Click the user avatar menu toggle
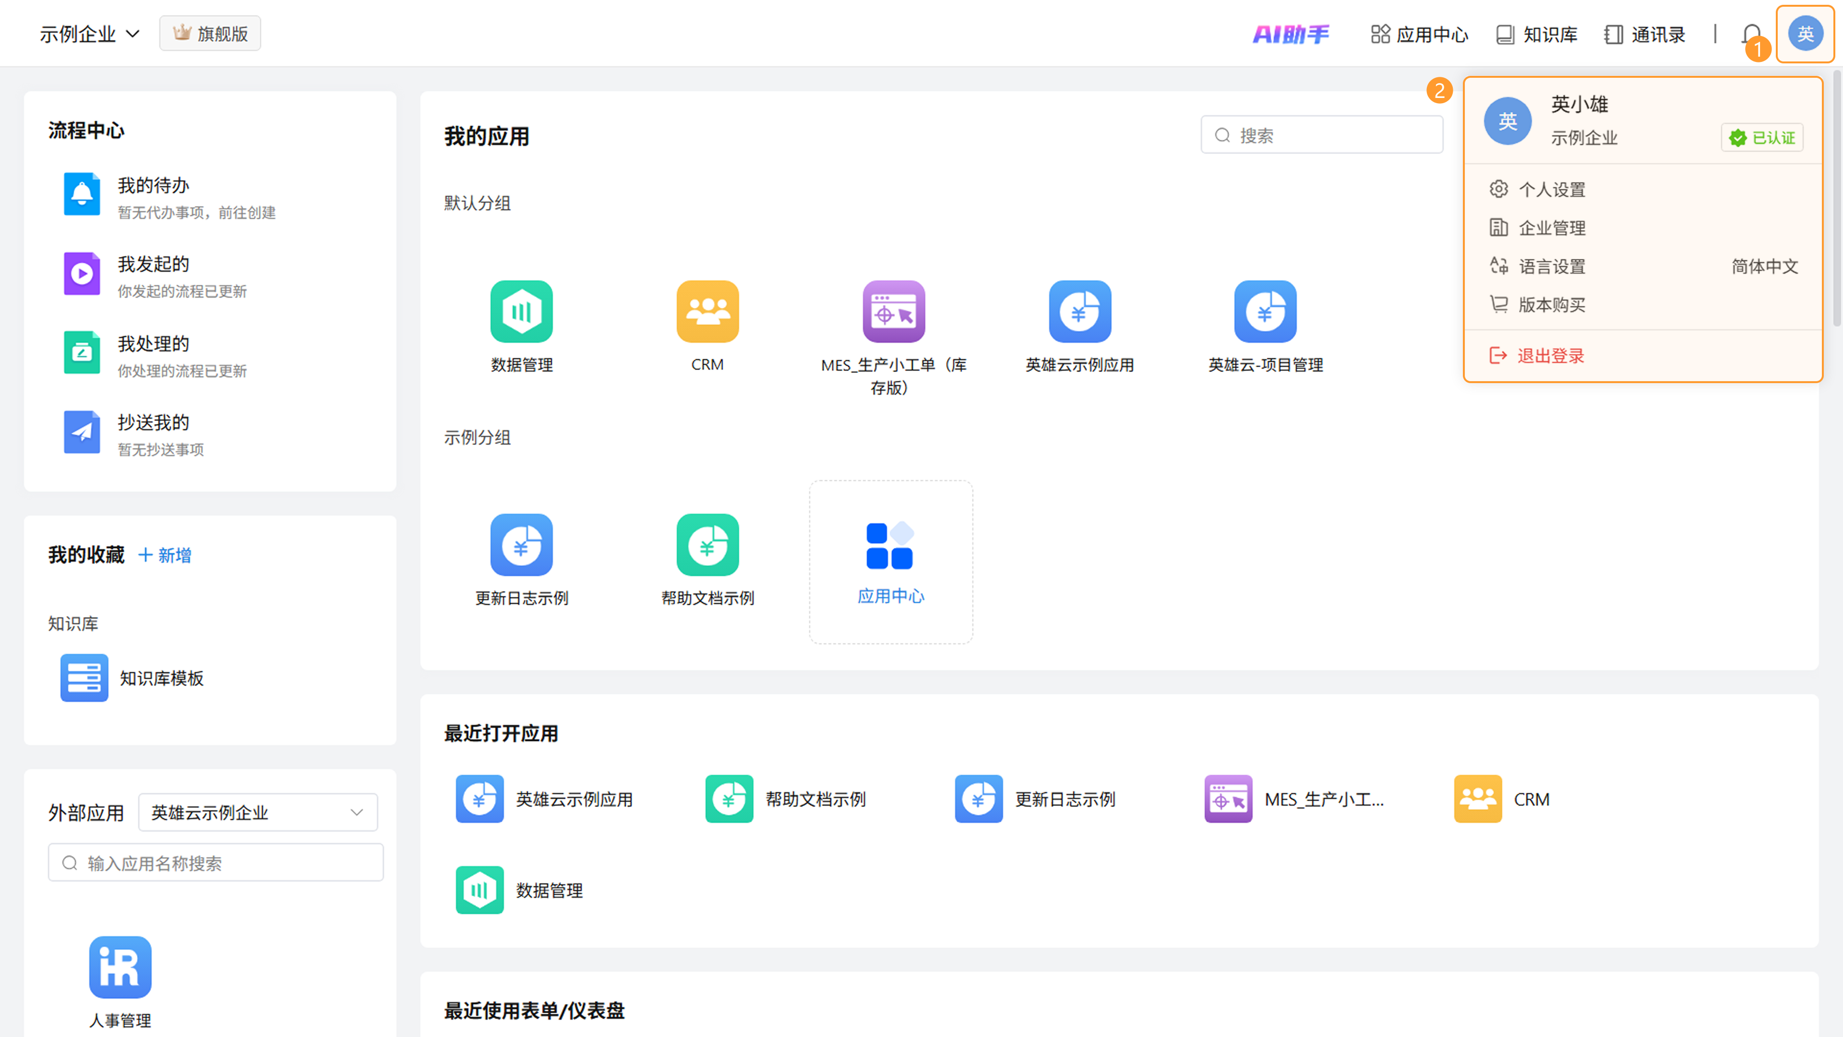Viewport: 1843px width, 1037px height. 1805,34
